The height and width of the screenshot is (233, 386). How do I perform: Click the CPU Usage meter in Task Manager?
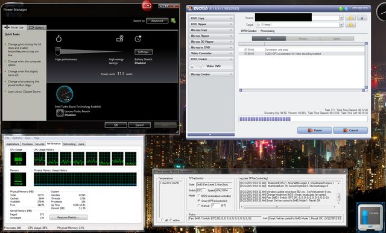coord(18,158)
